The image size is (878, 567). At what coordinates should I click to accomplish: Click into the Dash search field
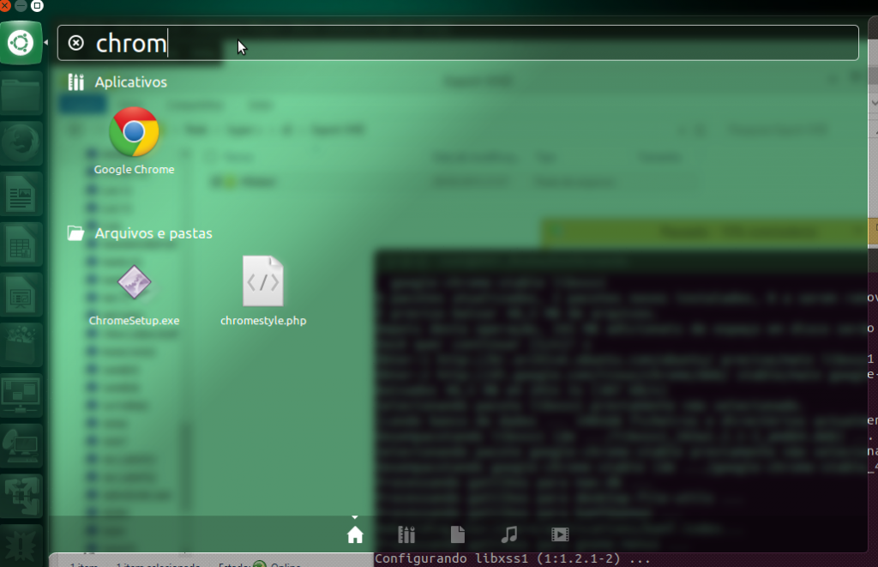[x=458, y=43]
